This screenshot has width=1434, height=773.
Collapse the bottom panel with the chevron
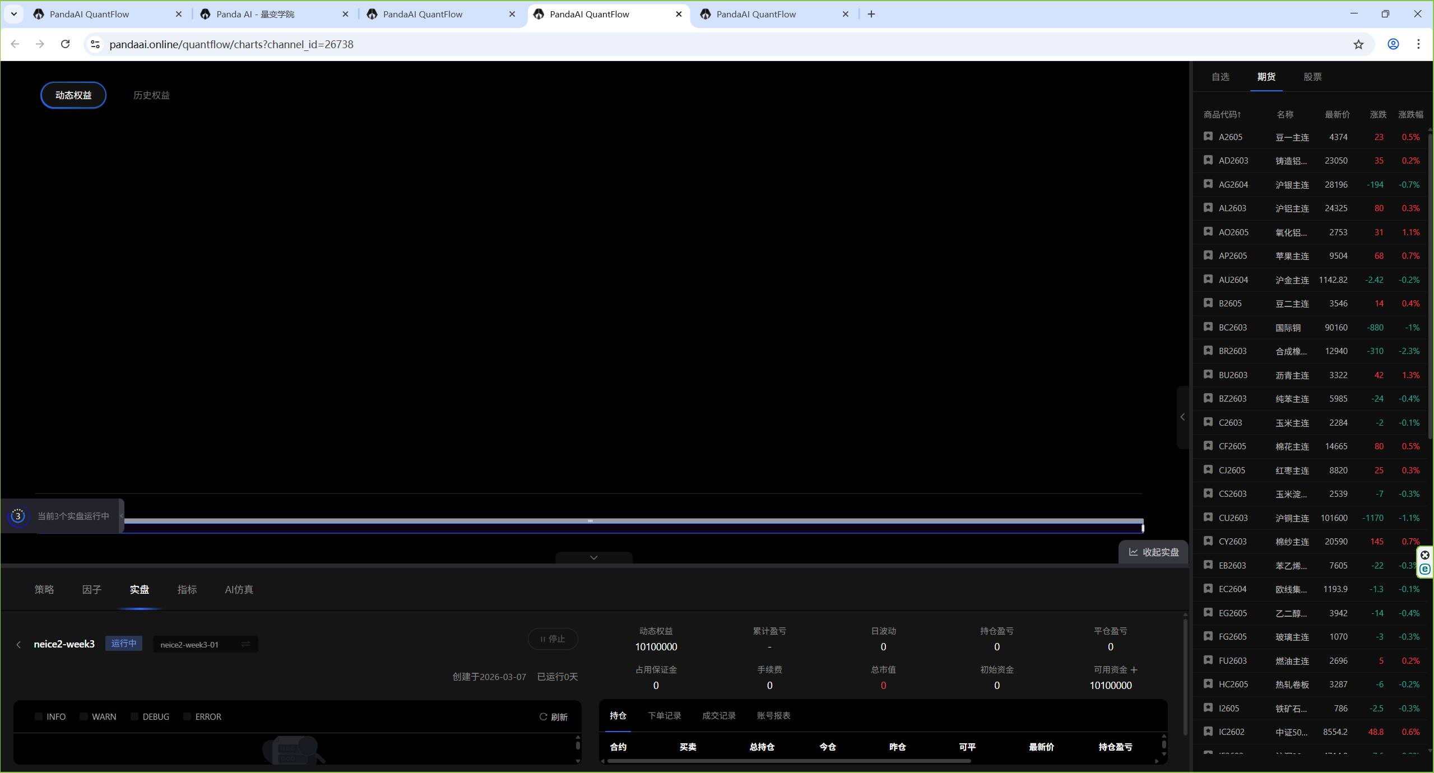click(593, 557)
